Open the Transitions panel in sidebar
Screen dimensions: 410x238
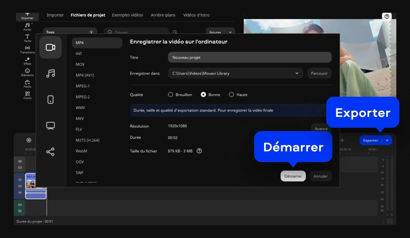27,50
